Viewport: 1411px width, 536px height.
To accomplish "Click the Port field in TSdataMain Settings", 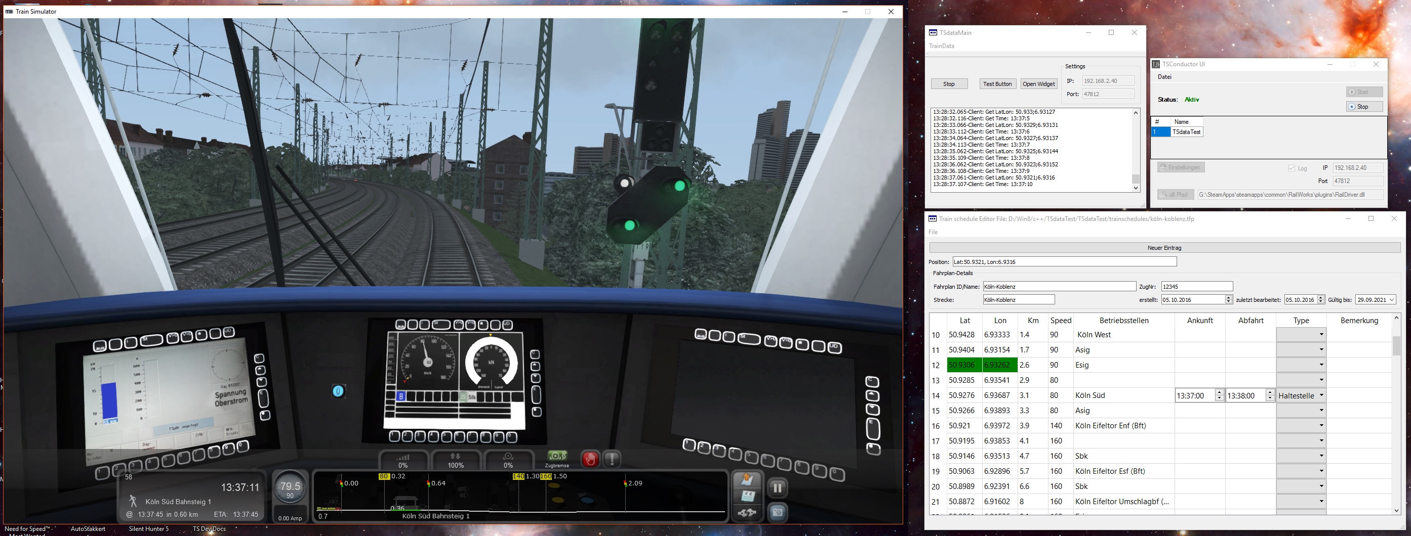I will tap(1108, 94).
